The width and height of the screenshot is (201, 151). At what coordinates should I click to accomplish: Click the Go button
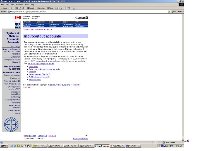point(174,11)
